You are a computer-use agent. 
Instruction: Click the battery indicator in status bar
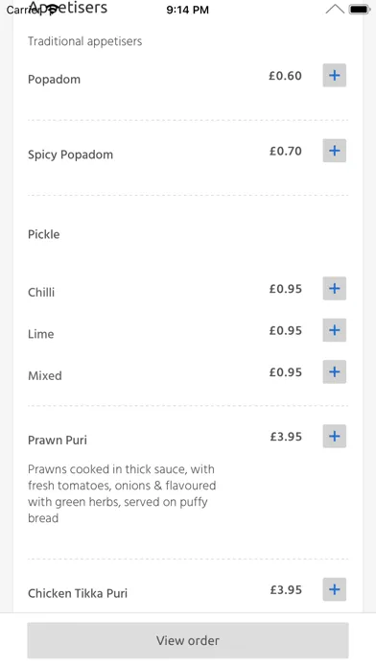(x=360, y=9)
